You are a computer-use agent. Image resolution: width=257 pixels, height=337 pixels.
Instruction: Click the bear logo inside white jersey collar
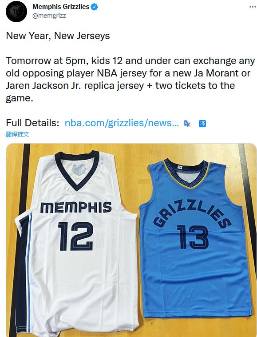point(79,169)
